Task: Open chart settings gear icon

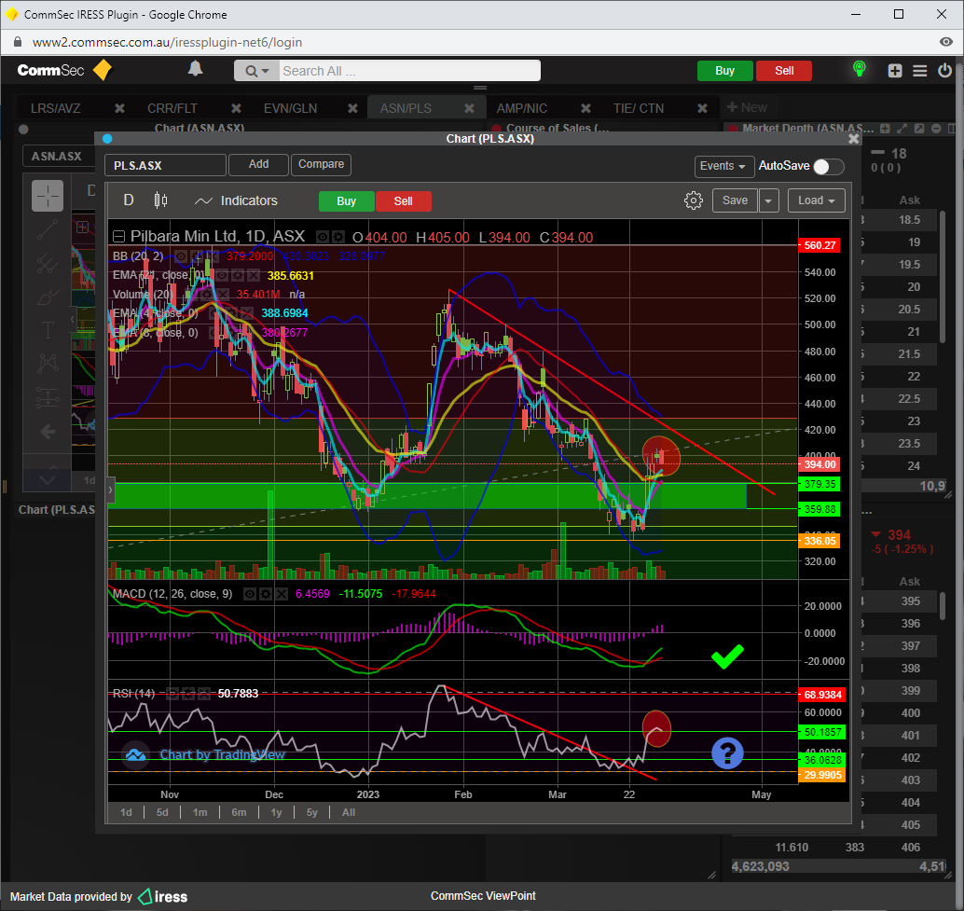Action: pos(693,200)
